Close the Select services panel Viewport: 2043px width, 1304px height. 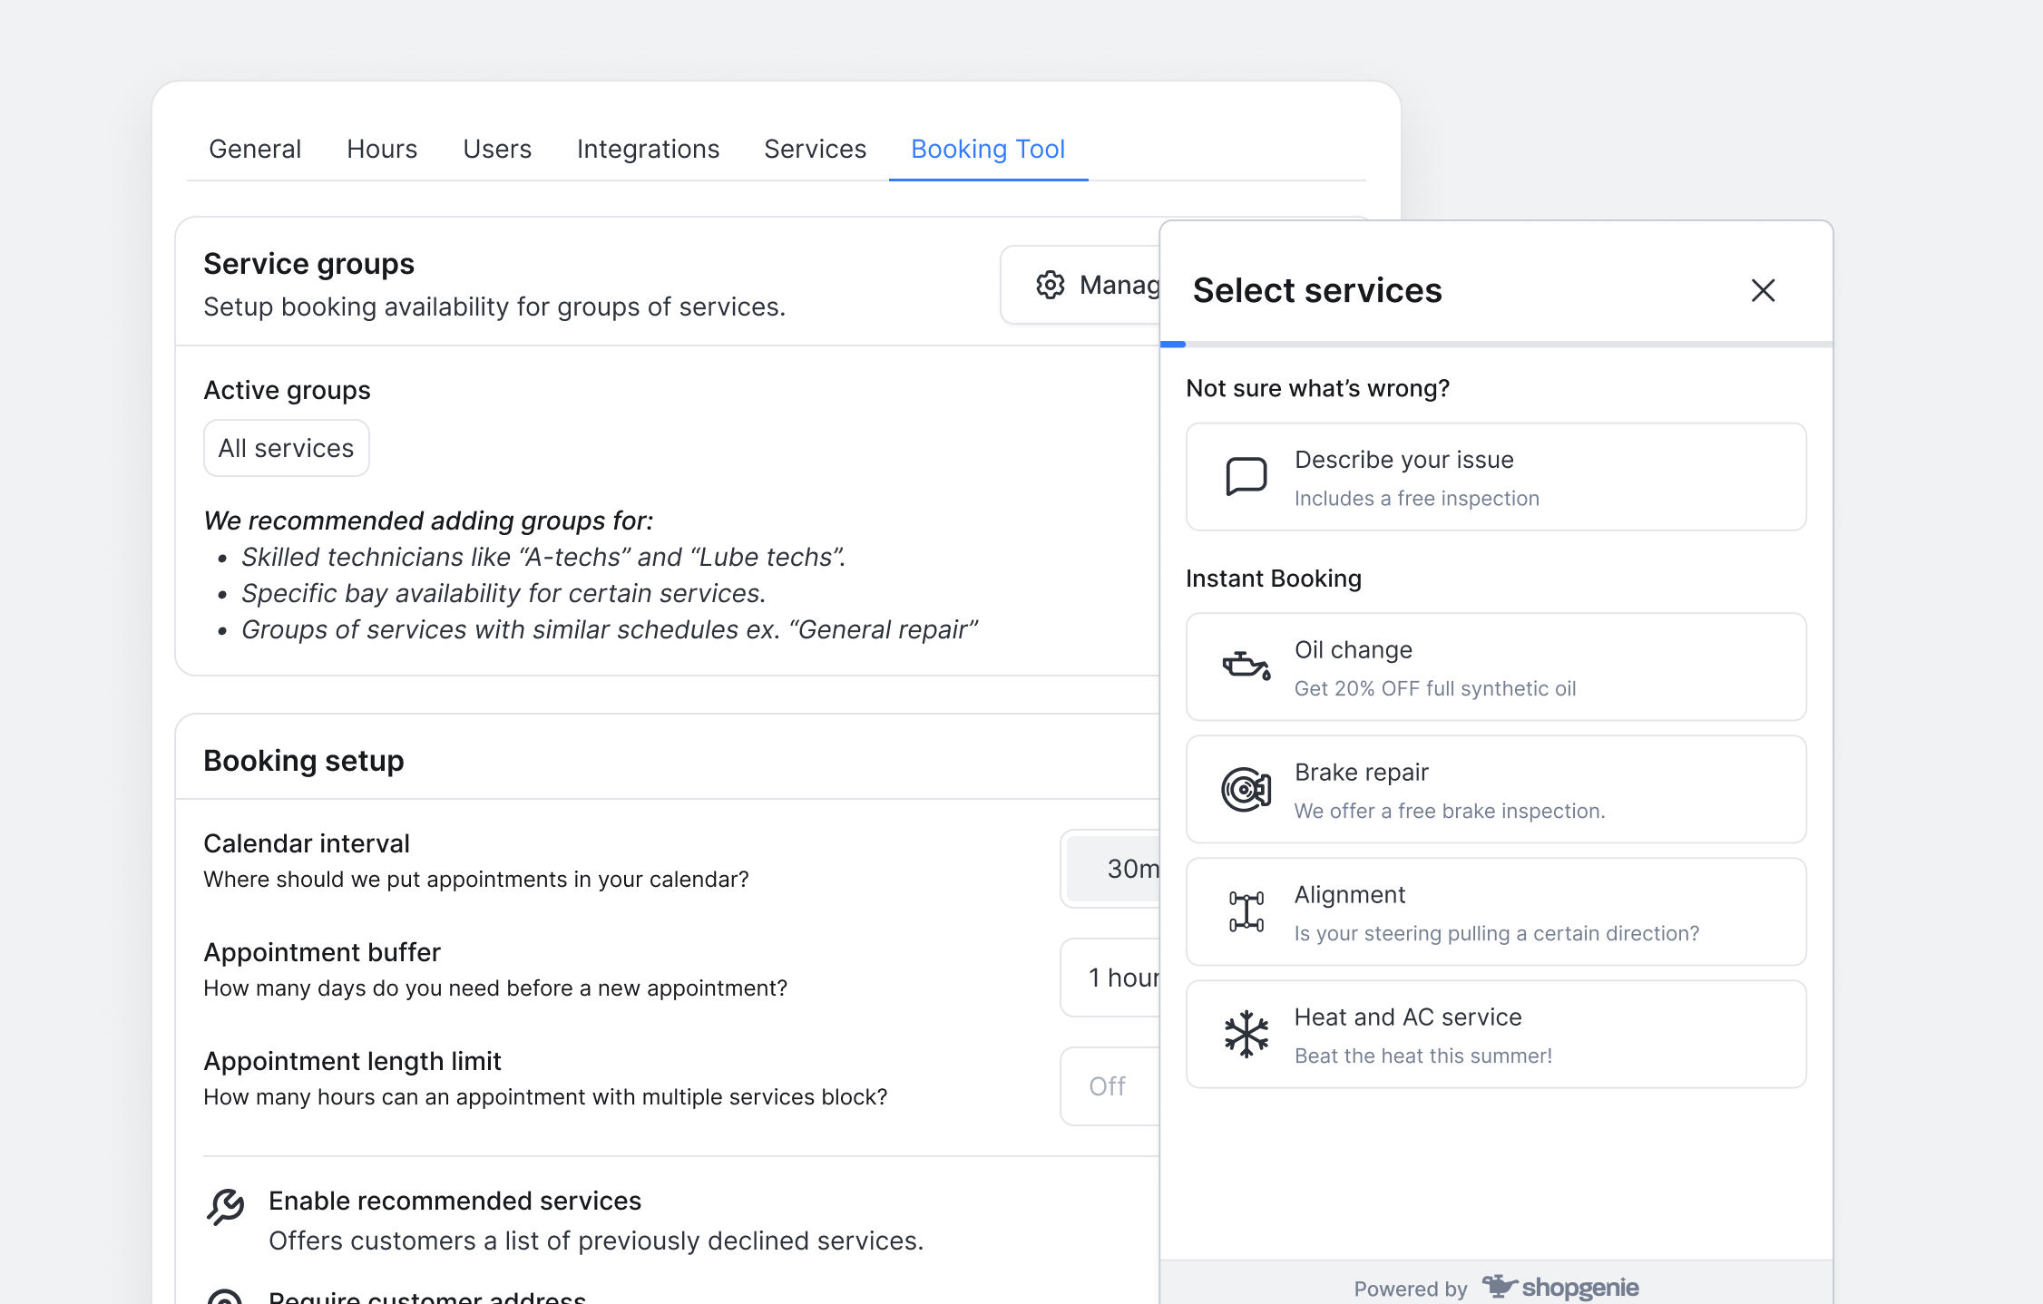[1763, 290]
